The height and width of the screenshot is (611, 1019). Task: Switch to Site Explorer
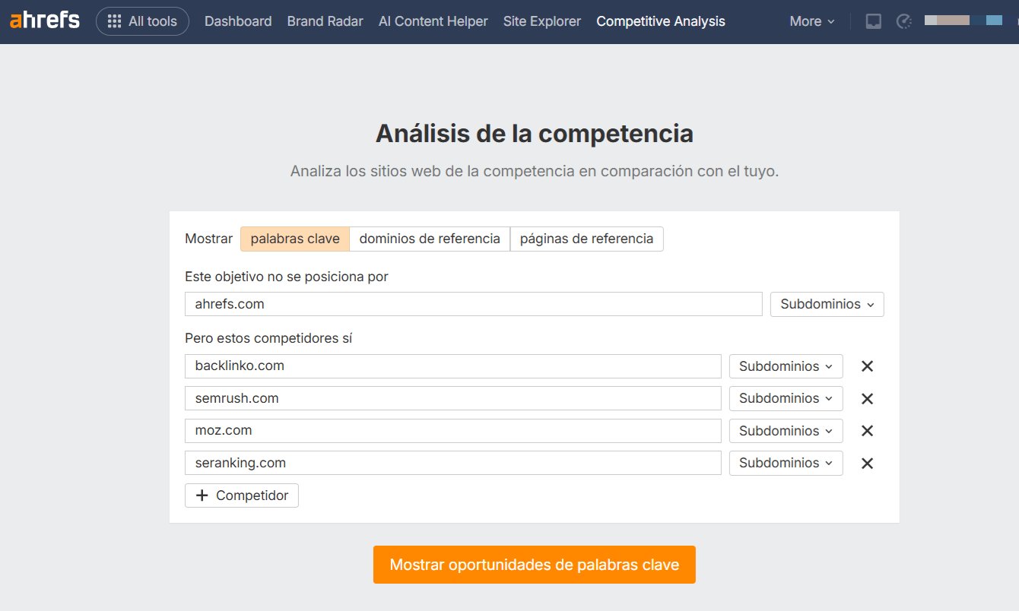point(541,21)
